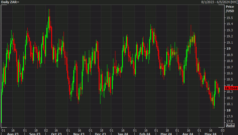Click the 02 date tick above Oct 23
The image size is (238, 135).
tap(46, 130)
